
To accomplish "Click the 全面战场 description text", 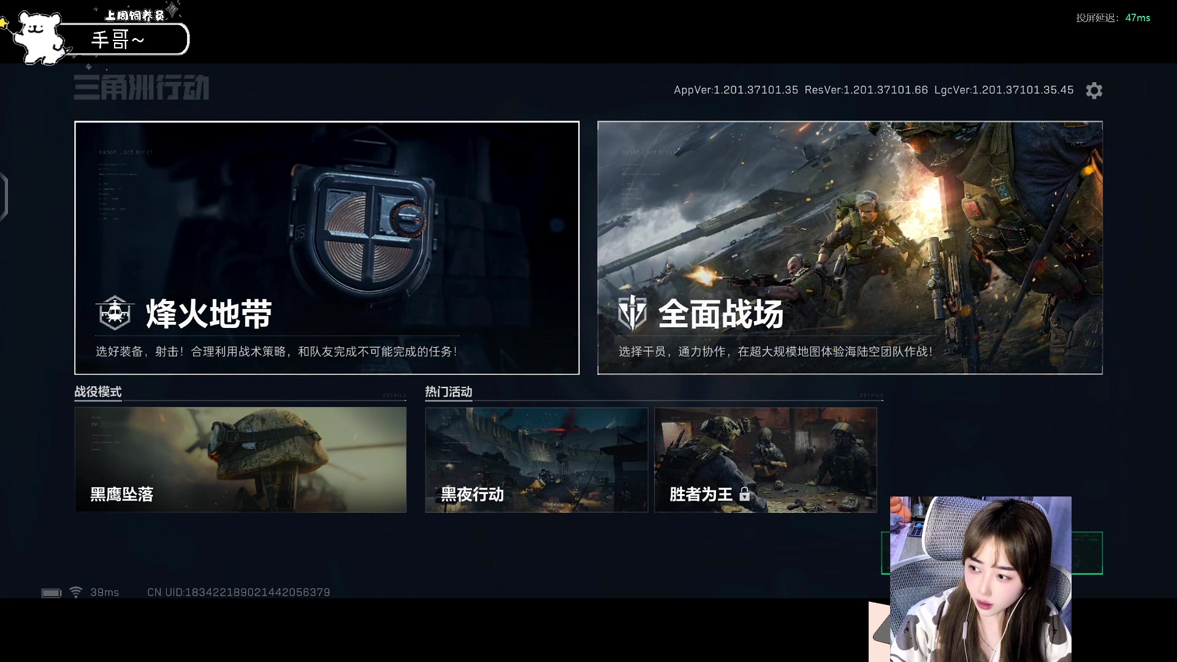I will tap(775, 352).
